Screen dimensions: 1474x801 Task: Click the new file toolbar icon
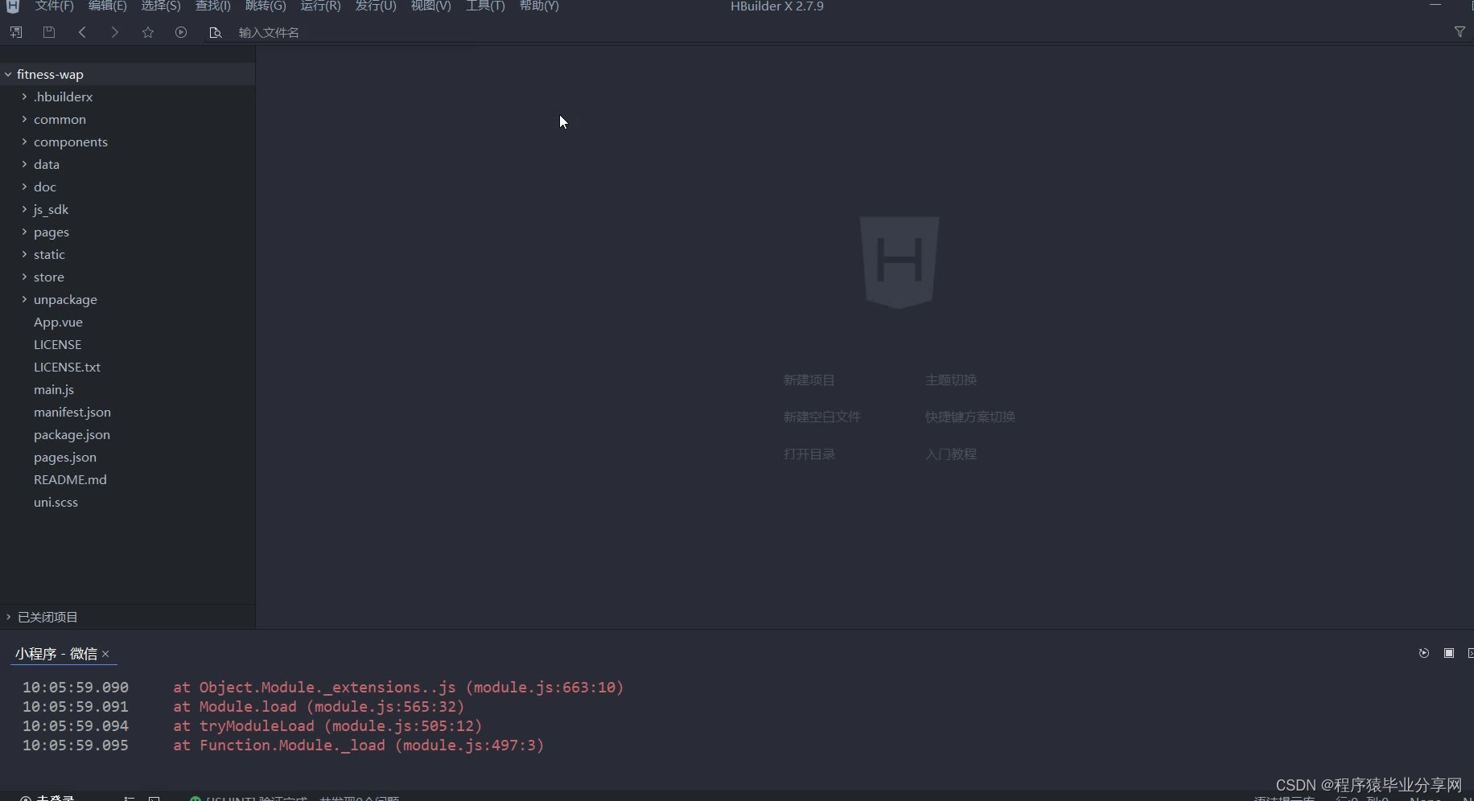16,32
